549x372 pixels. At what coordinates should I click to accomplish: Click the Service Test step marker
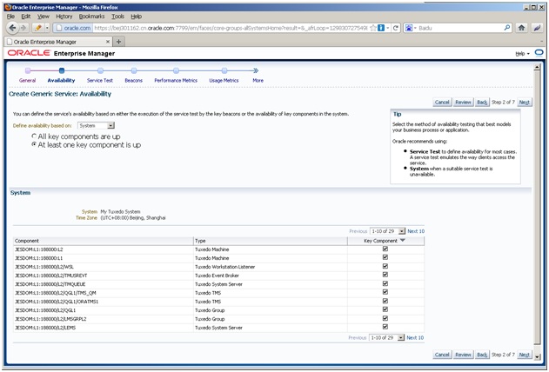tap(100, 70)
